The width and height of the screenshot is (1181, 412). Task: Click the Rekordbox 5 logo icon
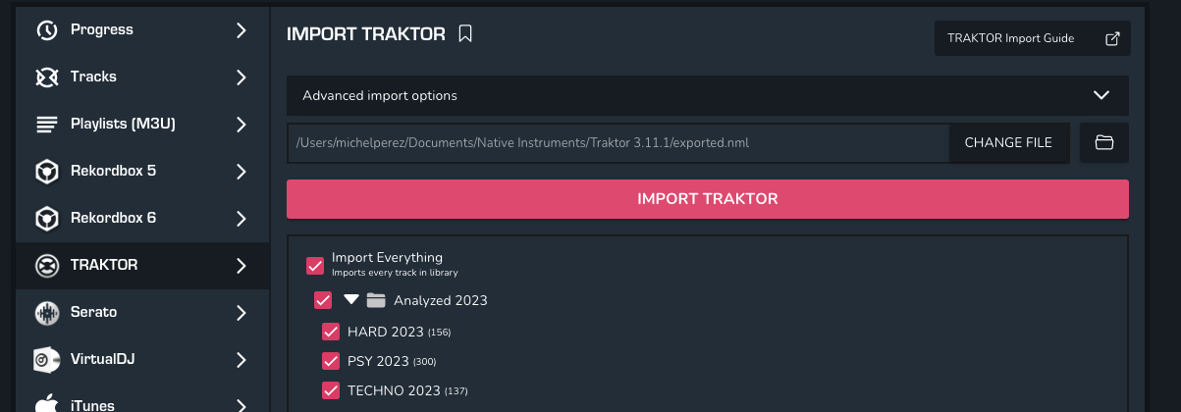(46, 171)
